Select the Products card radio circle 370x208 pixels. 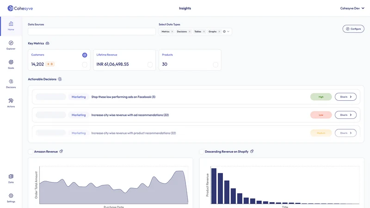click(x=216, y=65)
